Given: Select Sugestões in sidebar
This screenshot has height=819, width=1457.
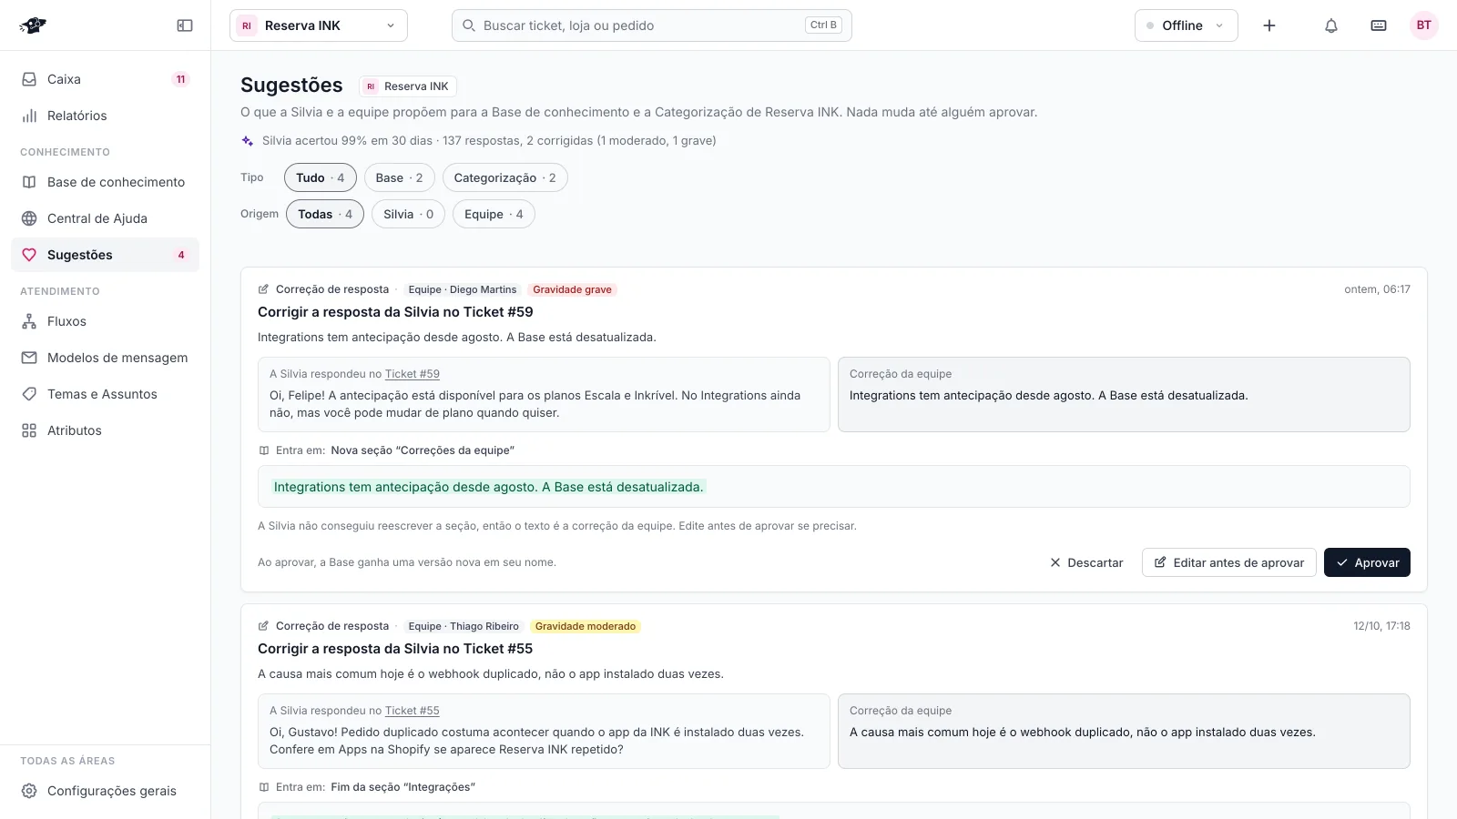Looking at the screenshot, I should 105,255.
